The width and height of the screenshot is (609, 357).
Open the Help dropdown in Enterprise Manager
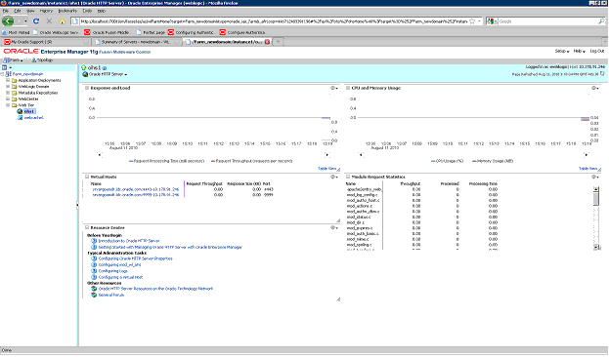(x=579, y=51)
